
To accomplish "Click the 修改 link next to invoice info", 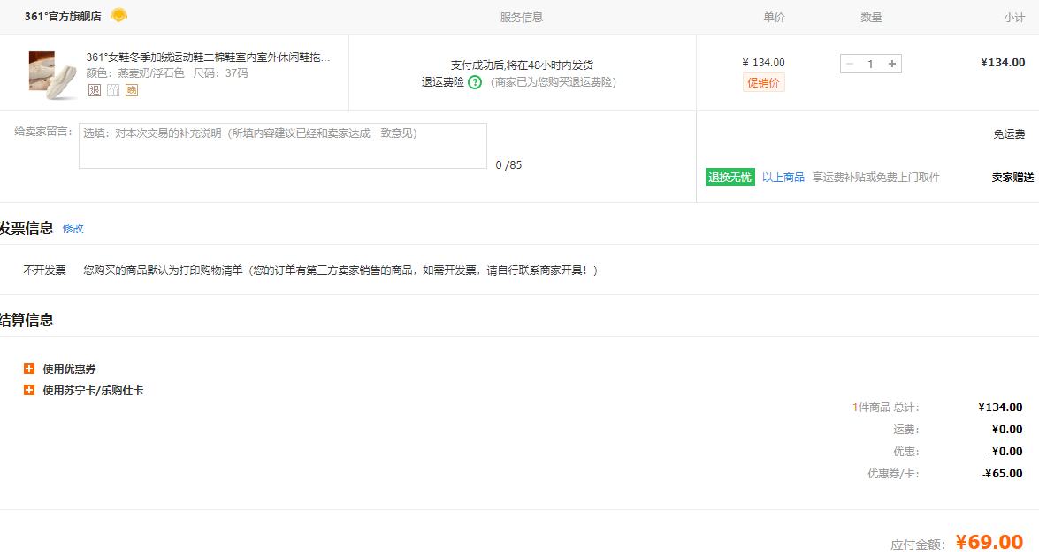I will [73, 228].
